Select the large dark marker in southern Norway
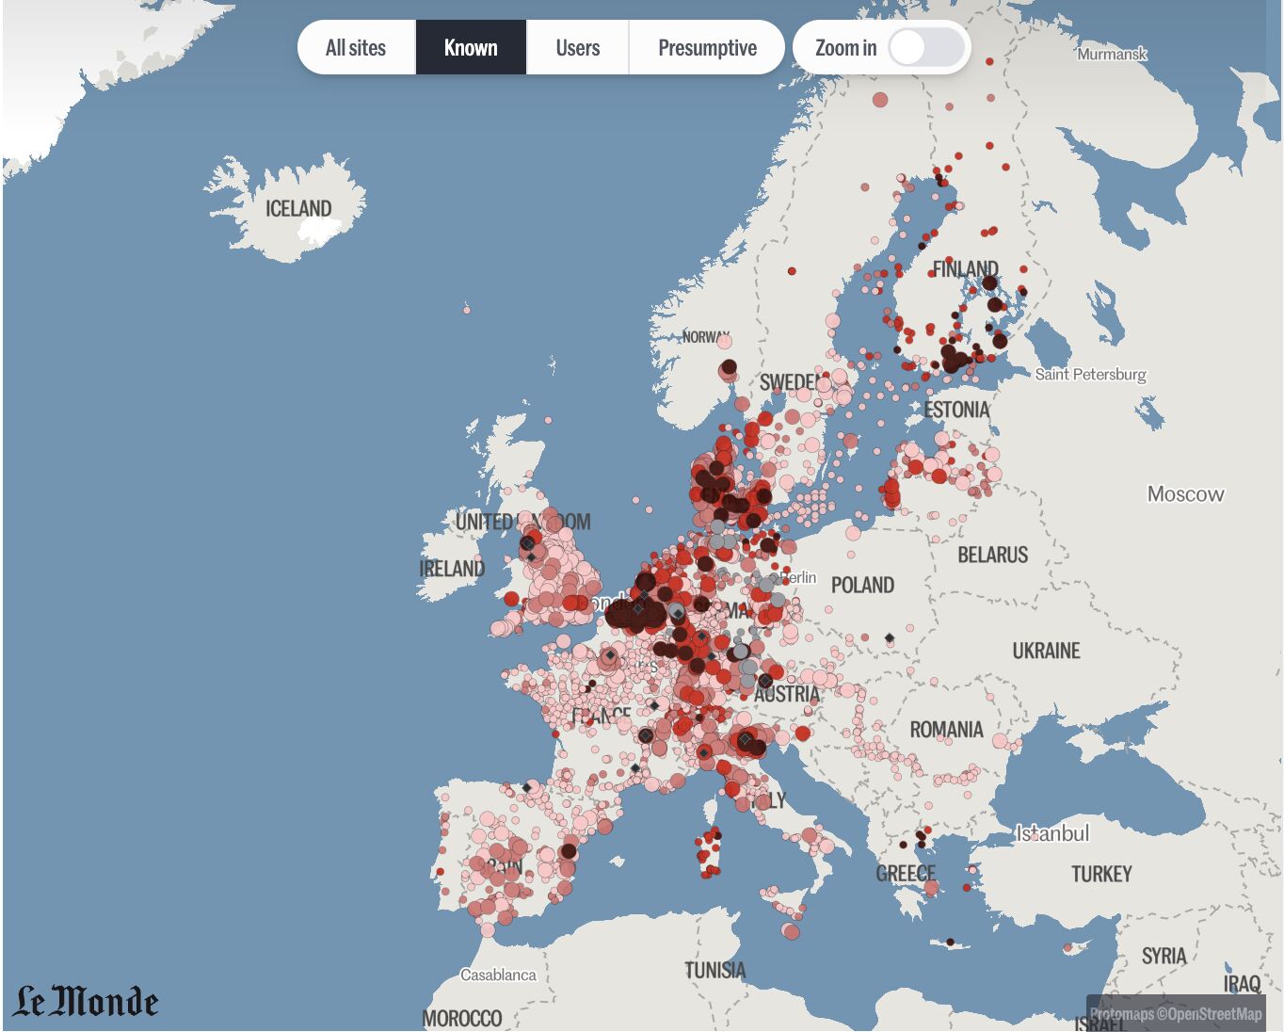The height and width of the screenshot is (1032, 1284). 729,367
